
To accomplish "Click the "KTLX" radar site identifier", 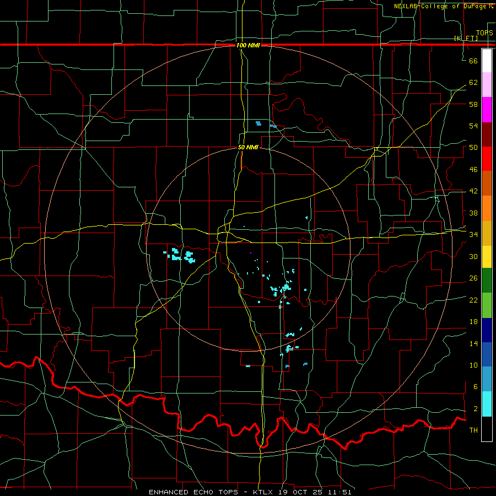I will [264, 492].
